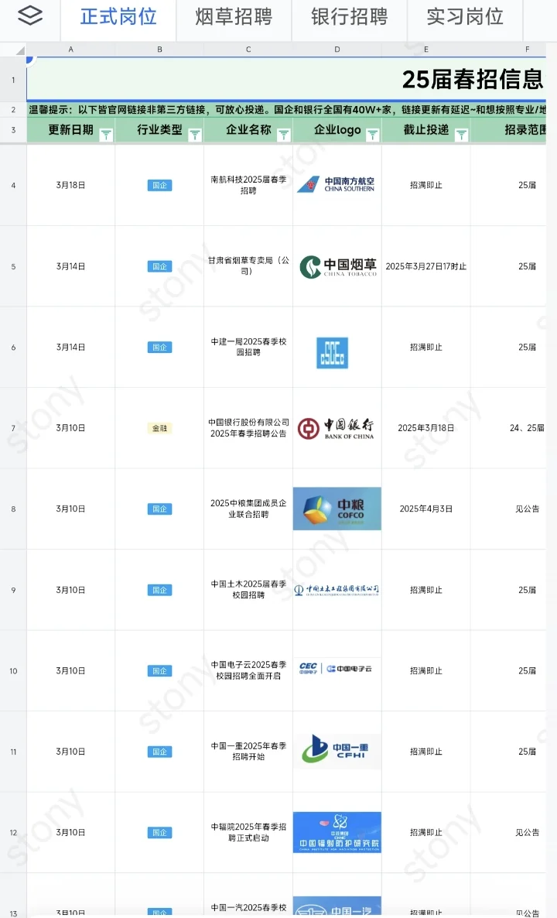Open filter dropdown for 企业logo column

click(x=373, y=135)
